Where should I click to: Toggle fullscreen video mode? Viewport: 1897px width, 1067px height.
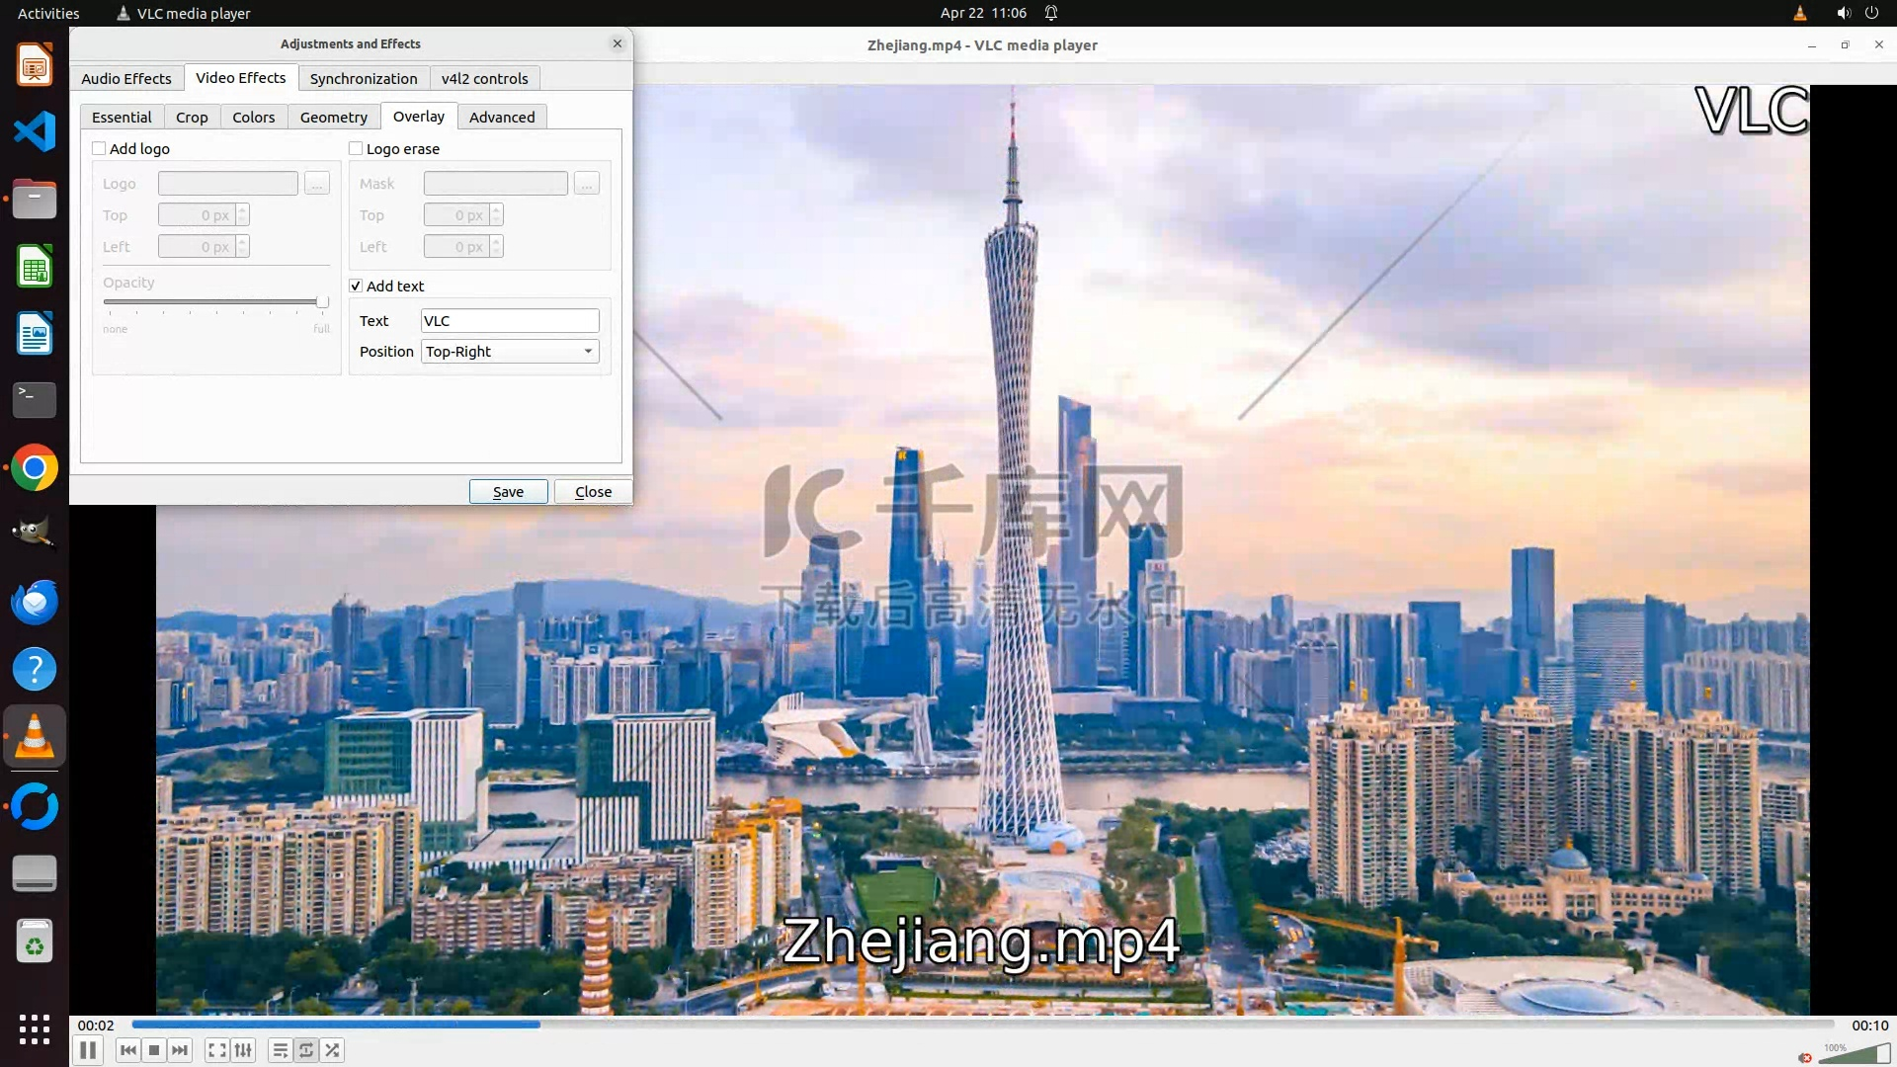pyautogui.click(x=217, y=1050)
